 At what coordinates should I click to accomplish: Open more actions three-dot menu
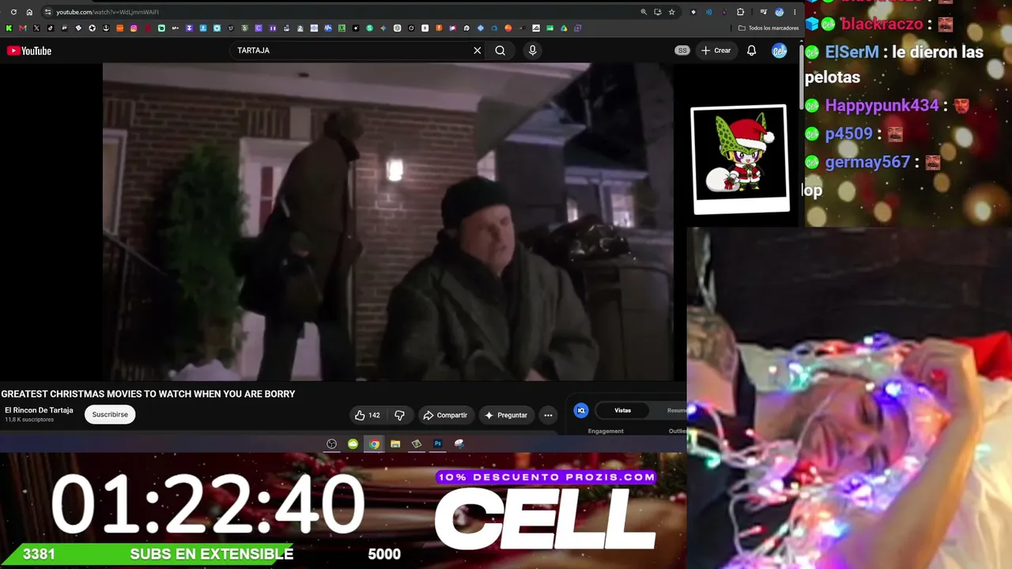tap(548, 415)
